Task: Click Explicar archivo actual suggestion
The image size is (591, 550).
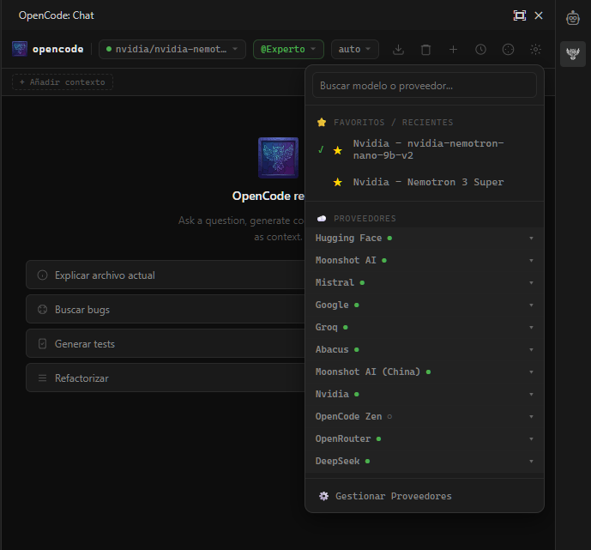Action: tap(165, 275)
